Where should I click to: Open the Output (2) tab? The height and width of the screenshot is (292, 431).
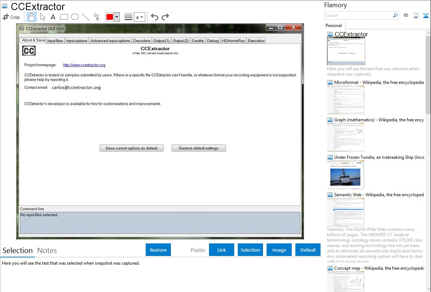181,41
